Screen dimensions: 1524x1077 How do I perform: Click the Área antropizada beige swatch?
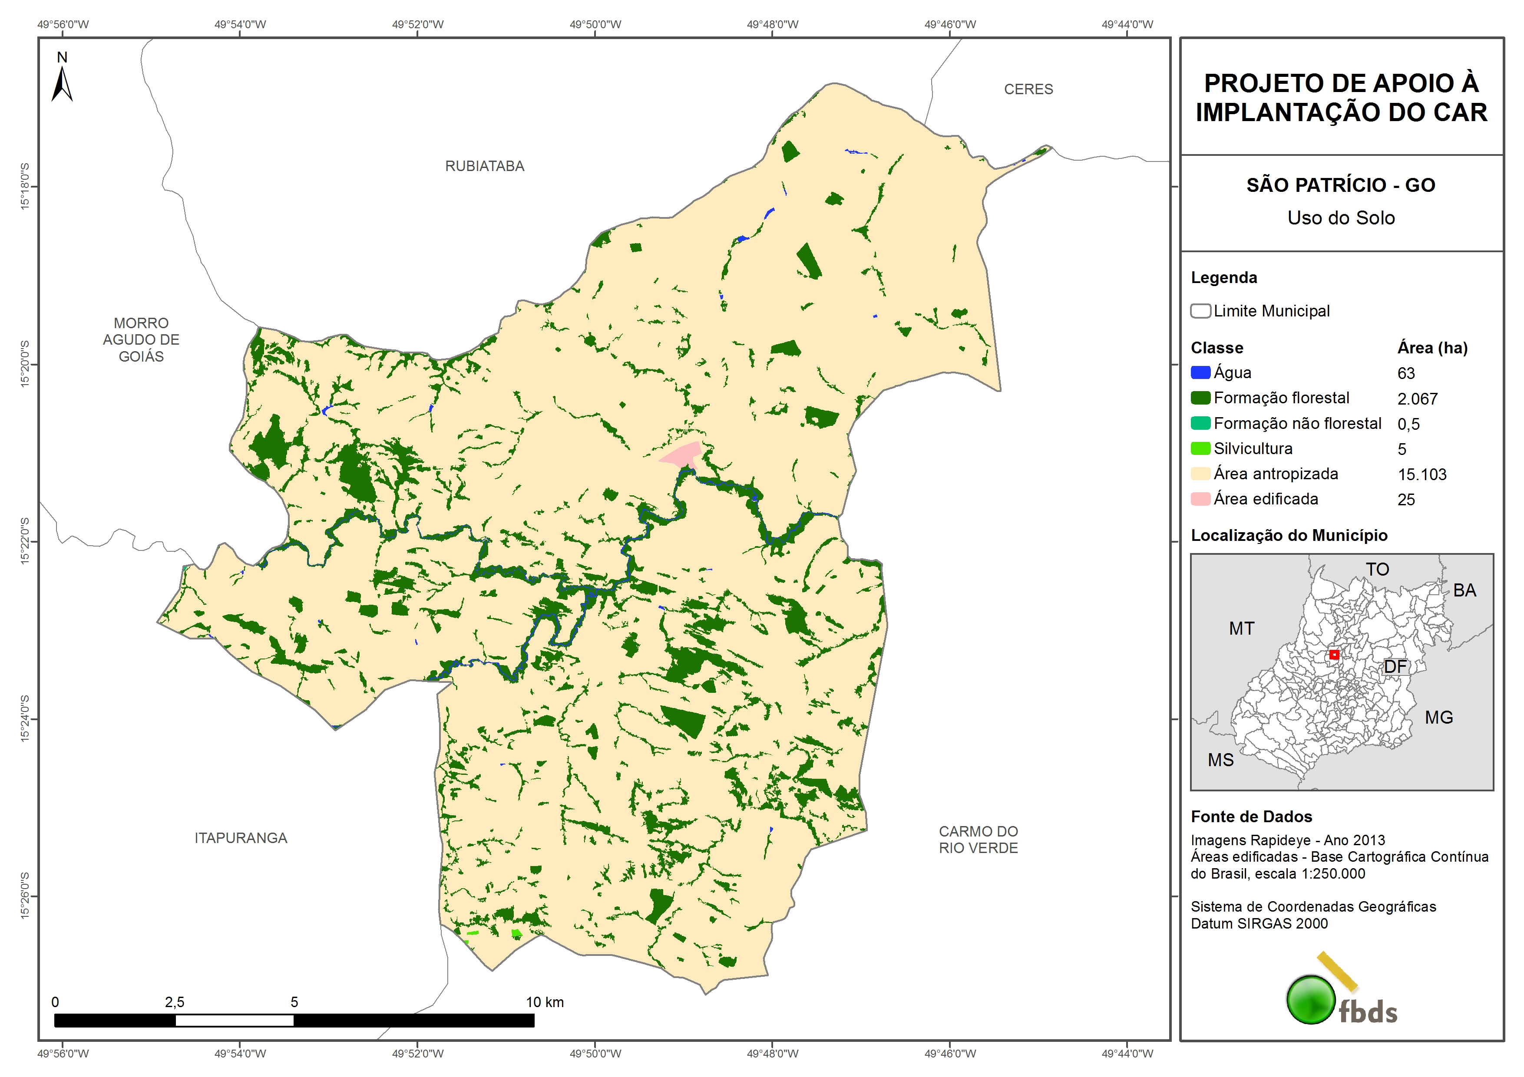point(1200,474)
